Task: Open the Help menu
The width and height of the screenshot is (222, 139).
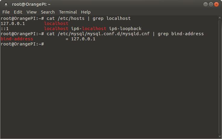Action: coord(86,12)
